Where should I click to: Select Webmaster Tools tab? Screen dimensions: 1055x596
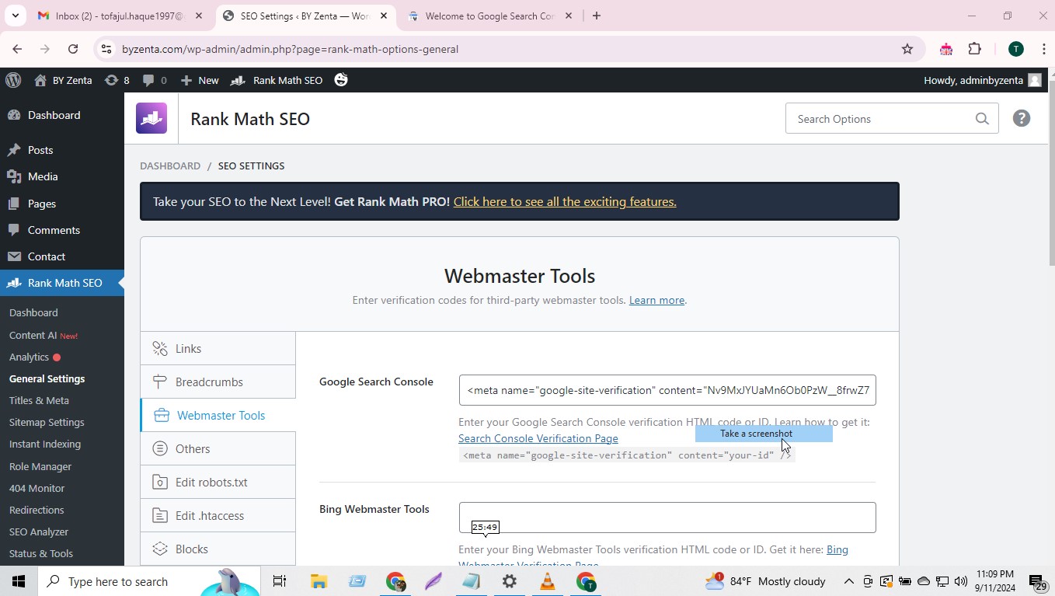click(x=218, y=416)
